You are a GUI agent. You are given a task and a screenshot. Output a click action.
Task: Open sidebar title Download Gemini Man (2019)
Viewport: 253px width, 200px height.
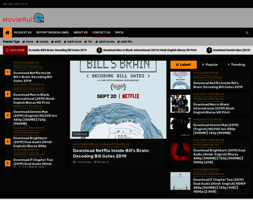pos(216,129)
